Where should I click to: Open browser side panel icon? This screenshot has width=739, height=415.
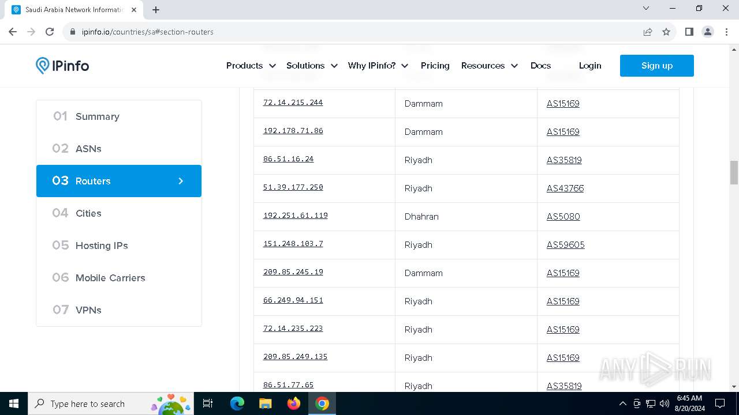coord(689,32)
